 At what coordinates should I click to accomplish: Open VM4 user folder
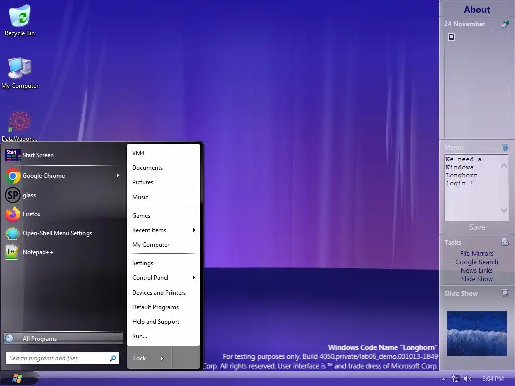point(163,153)
